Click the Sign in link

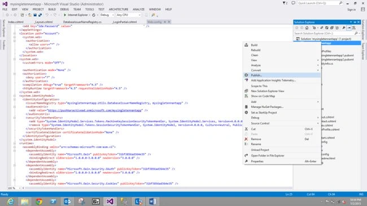[351, 10]
